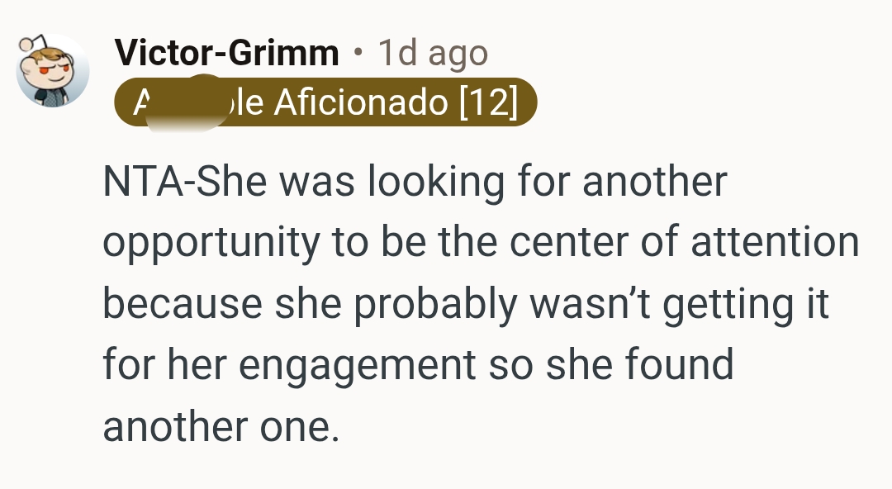Screen dimensions: 892x489
Task: Click the word "found" in the comment
Action: tap(679, 363)
